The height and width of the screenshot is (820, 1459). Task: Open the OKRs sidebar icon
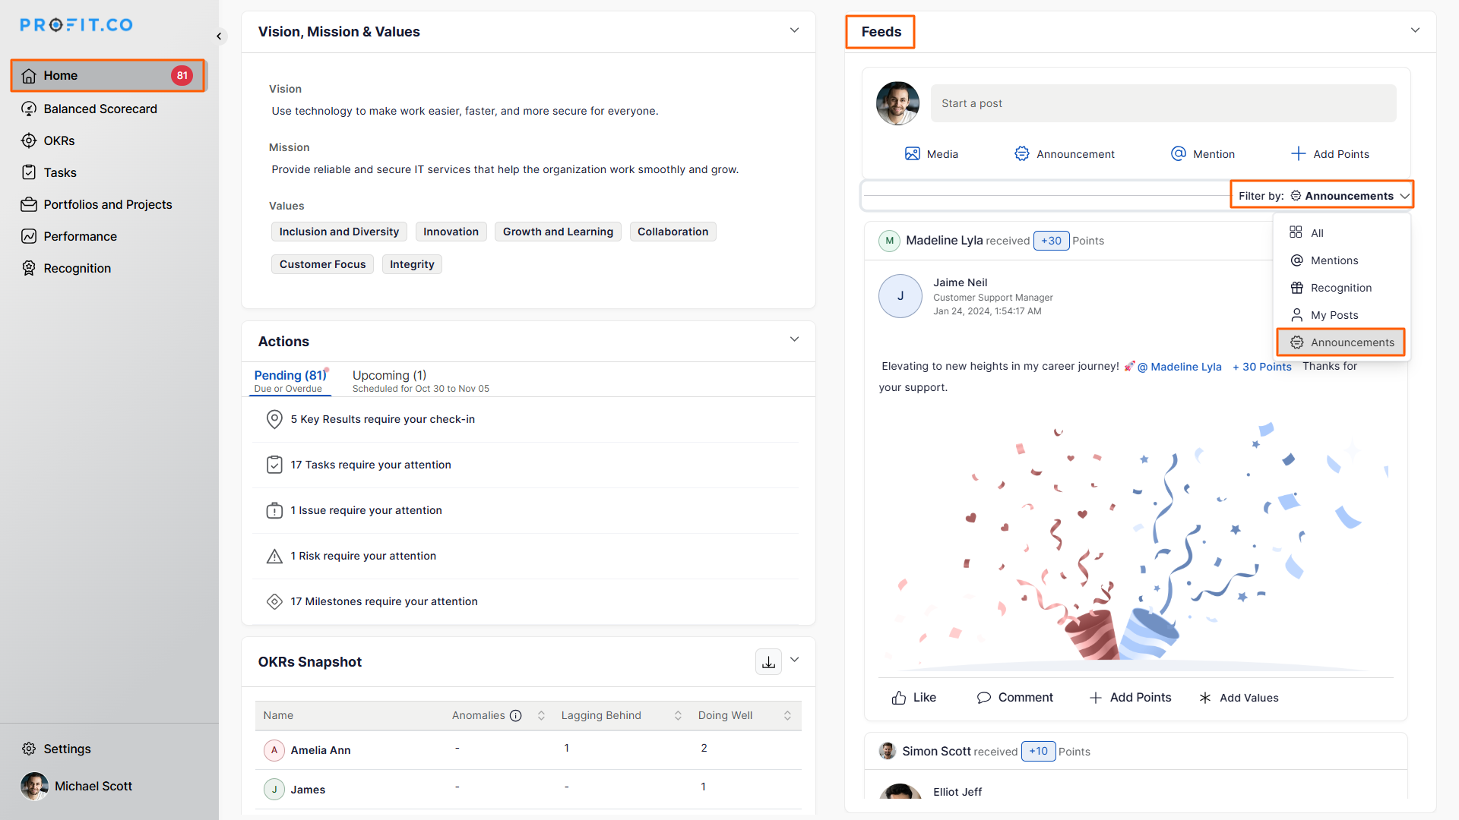pos(29,140)
